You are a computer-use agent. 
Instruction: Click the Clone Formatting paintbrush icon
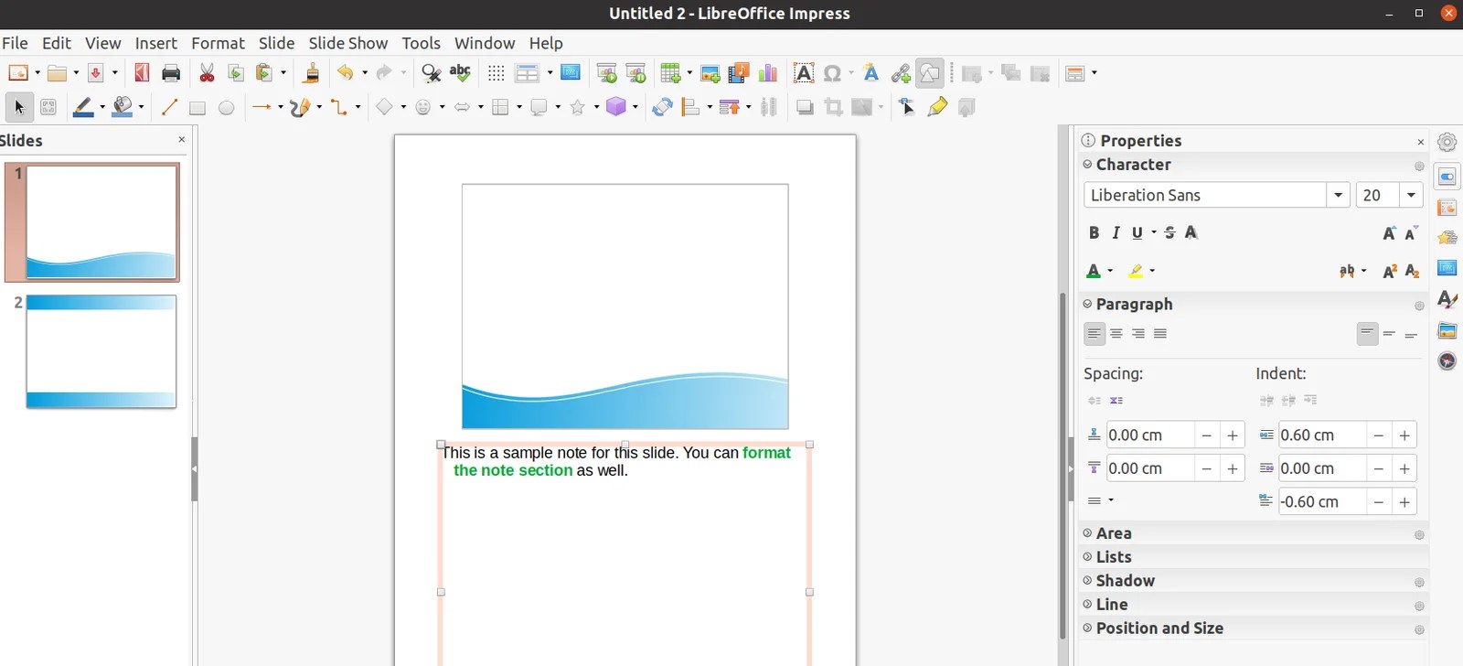(312, 73)
